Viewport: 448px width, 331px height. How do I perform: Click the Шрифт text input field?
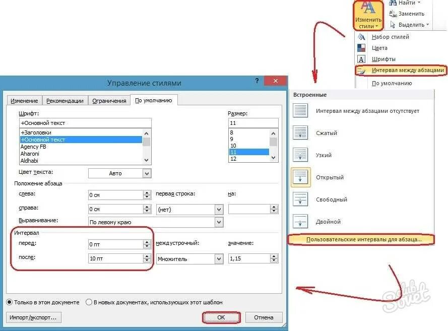coord(85,123)
